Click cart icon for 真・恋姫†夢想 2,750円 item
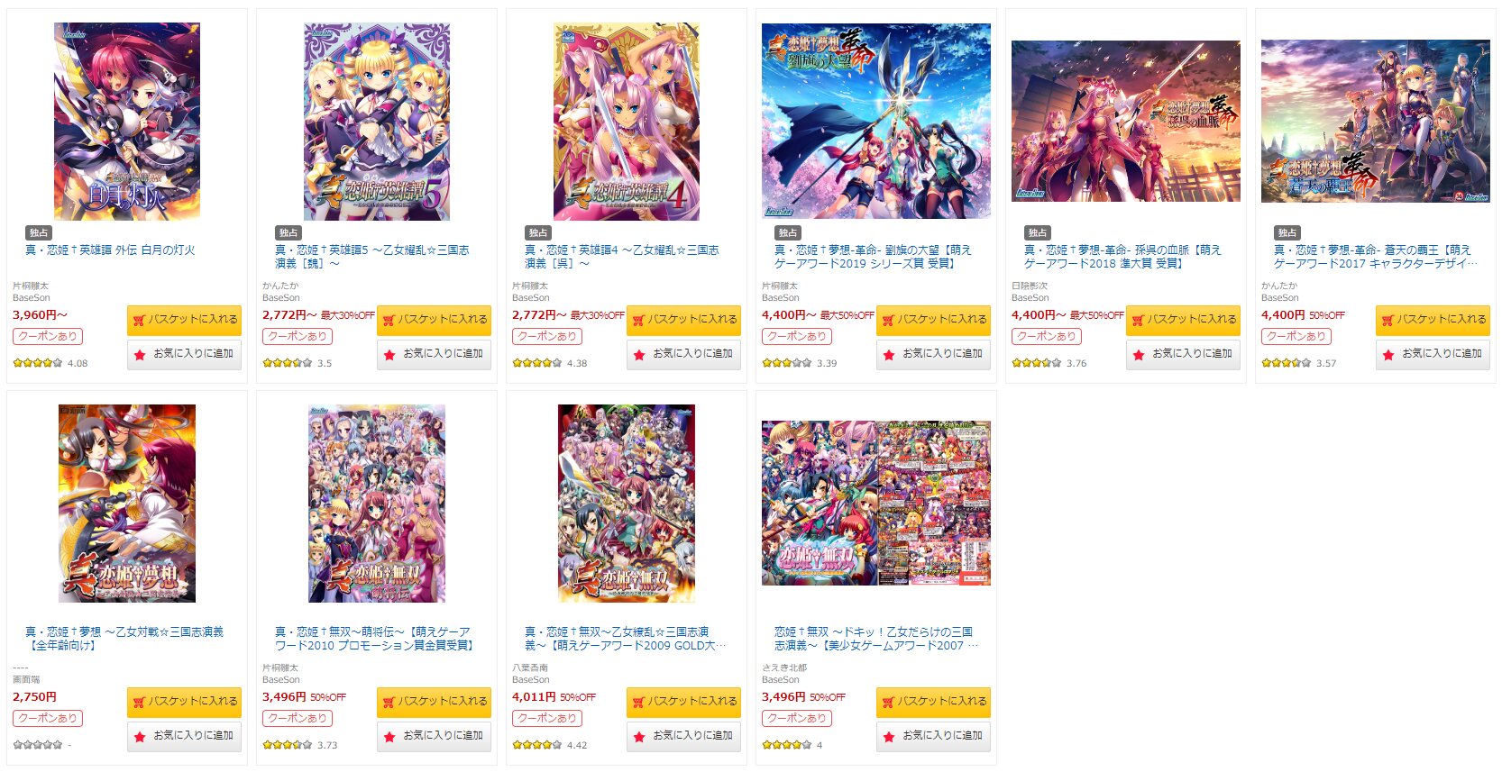The height and width of the screenshot is (772, 1502). 139,702
